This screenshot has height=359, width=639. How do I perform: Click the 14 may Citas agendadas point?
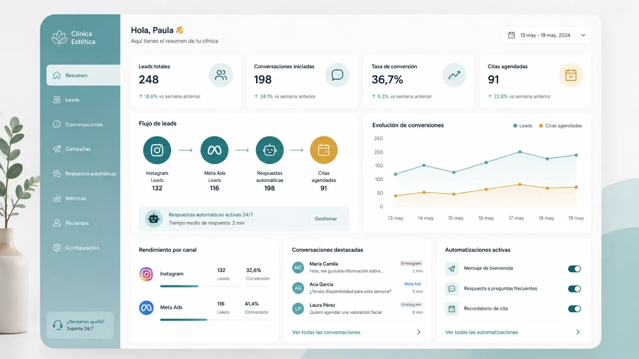coord(424,192)
